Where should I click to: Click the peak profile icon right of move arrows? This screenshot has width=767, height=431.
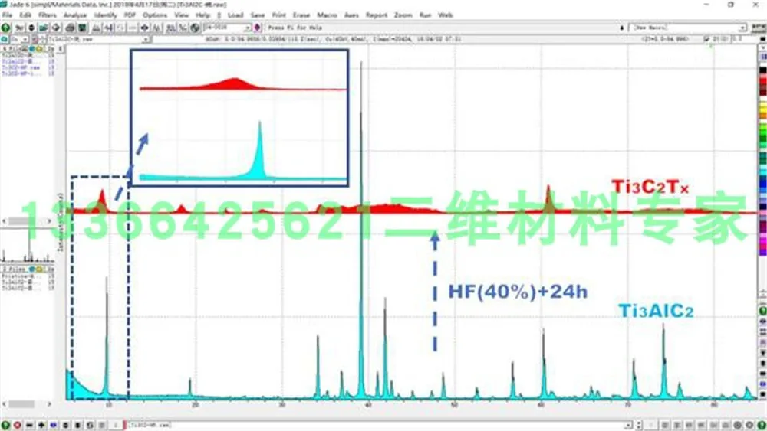[x=156, y=28]
